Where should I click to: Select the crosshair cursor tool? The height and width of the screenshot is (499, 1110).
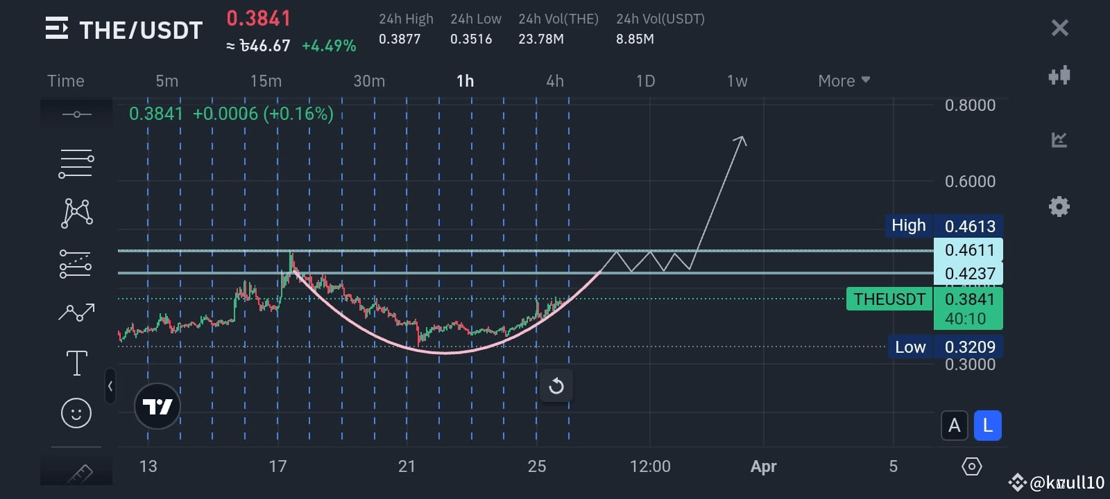(x=76, y=114)
